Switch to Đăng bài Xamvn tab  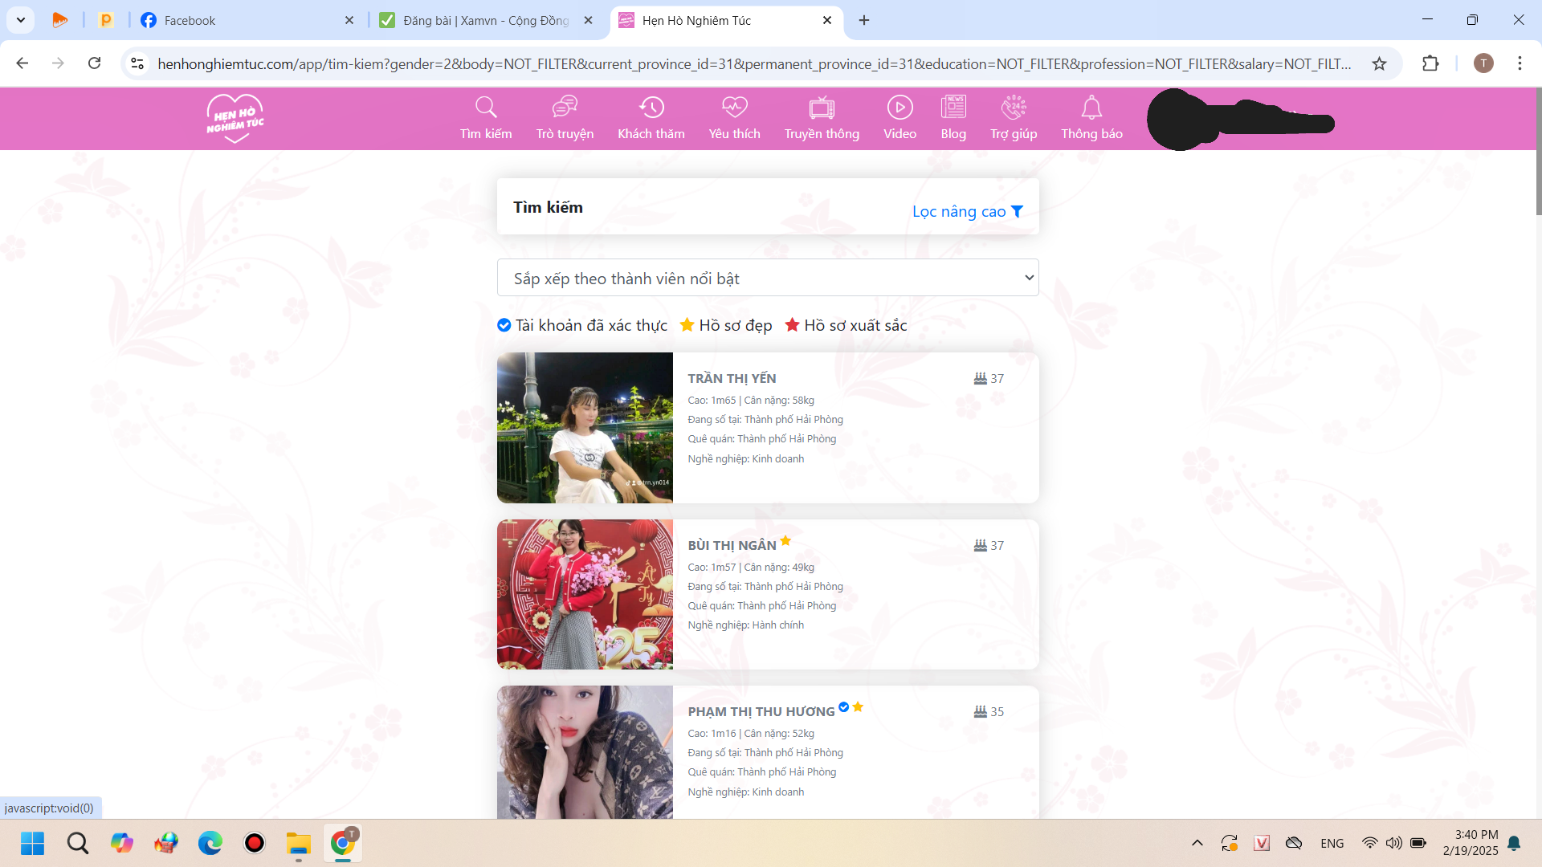point(485,21)
